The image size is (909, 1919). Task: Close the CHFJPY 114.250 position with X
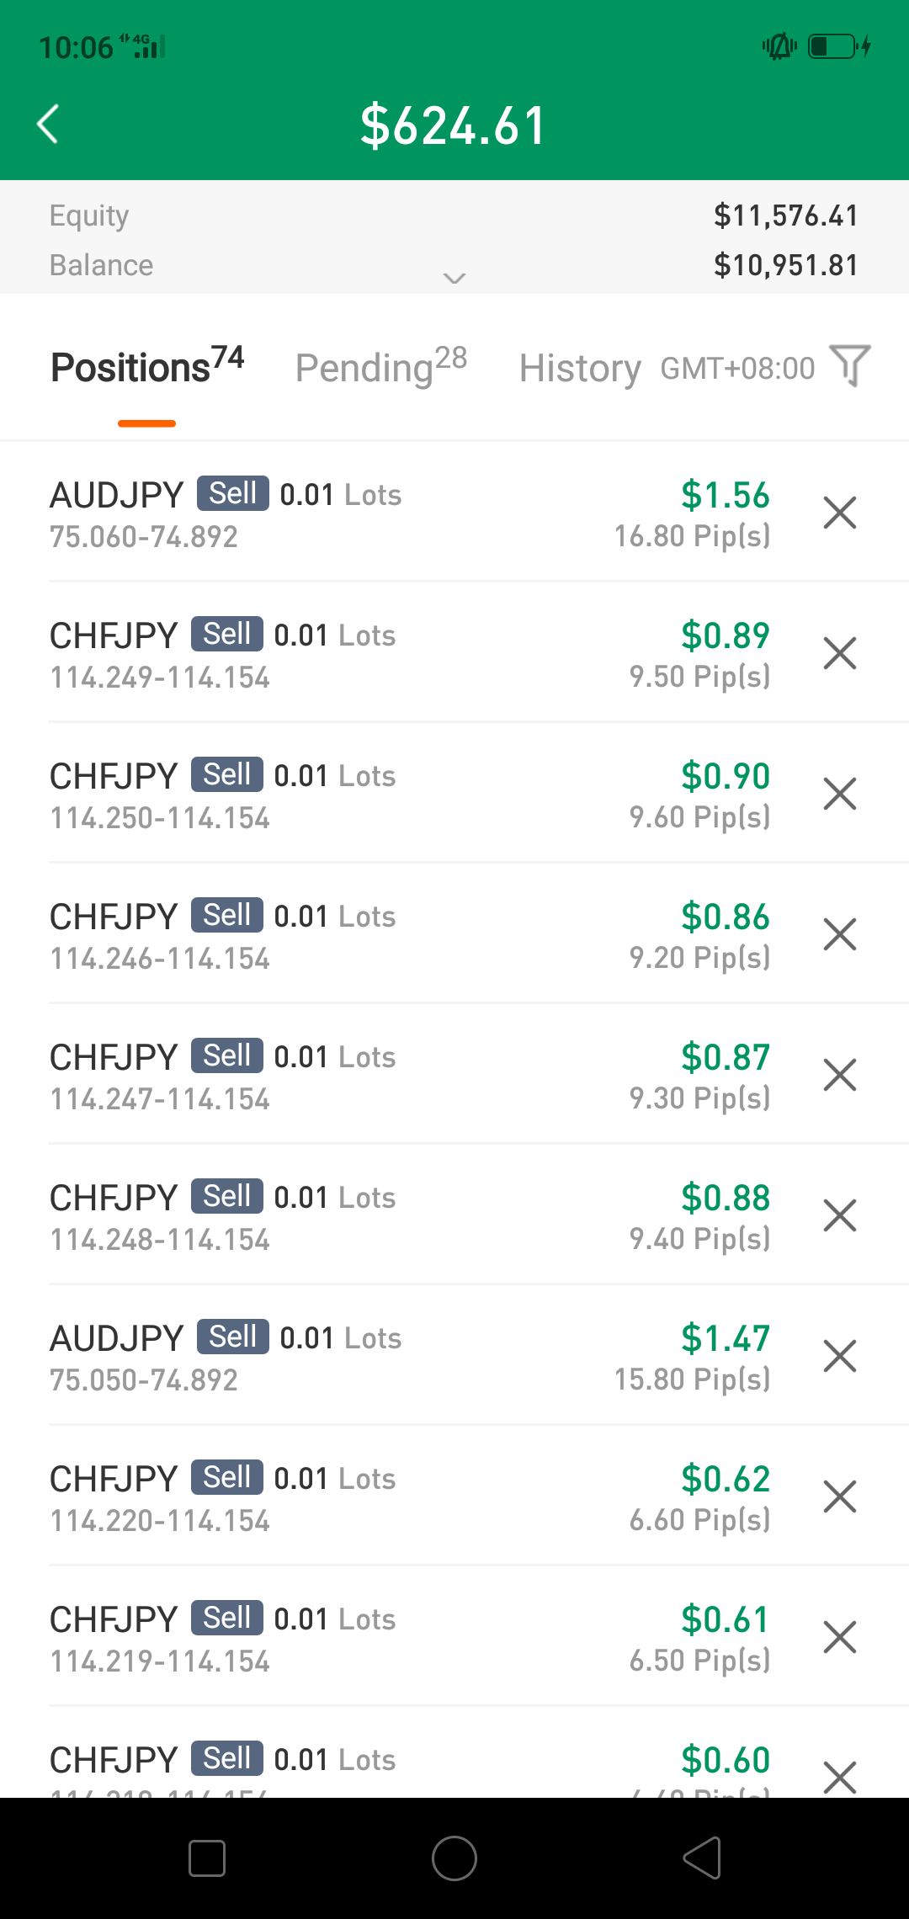tap(839, 794)
